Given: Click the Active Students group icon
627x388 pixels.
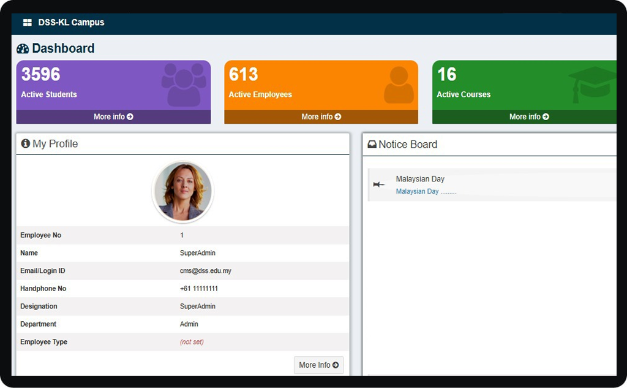Looking at the screenshot, I should (x=184, y=84).
